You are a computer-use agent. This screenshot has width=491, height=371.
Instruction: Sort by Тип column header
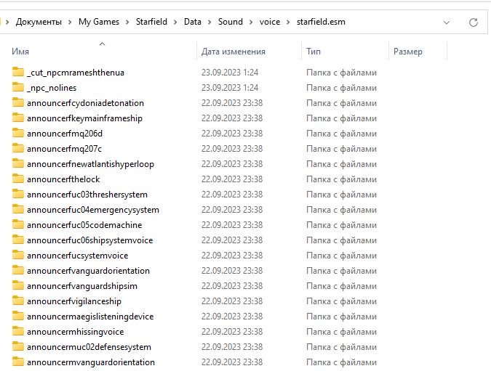pos(314,52)
